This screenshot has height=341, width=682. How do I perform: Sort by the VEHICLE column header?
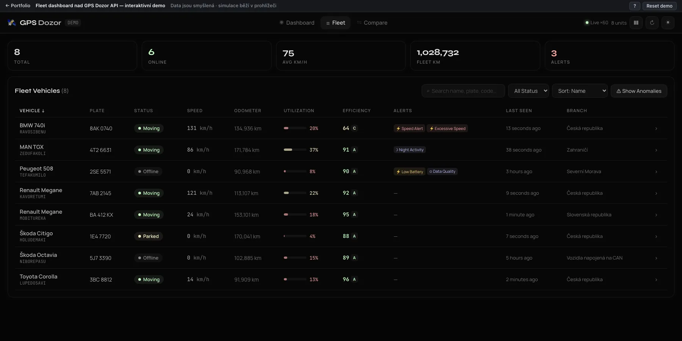tap(32, 111)
